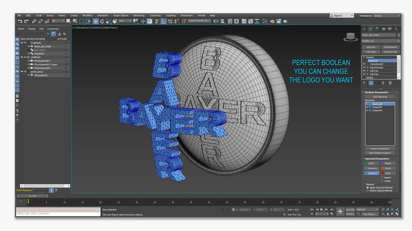Click the Redo arrow icon
This screenshot has width=412, height=231.
26,21
